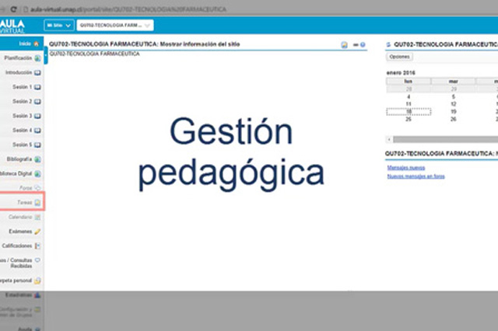Click the Calificaciones icon
Screen dimensions: 498x331
click(x=37, y=246)
